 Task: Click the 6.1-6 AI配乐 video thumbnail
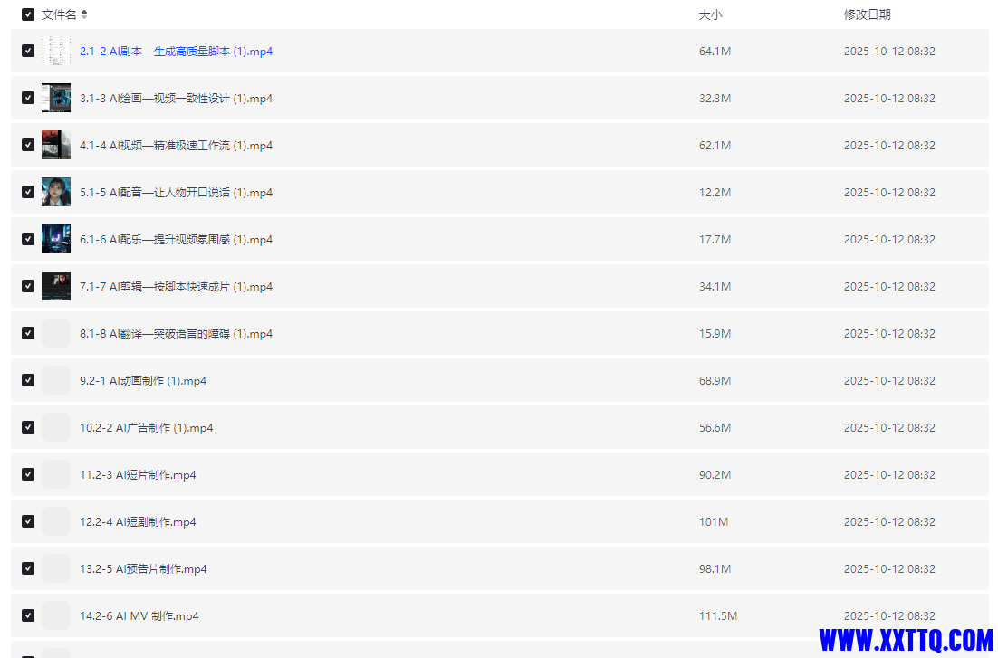[56, 239]
